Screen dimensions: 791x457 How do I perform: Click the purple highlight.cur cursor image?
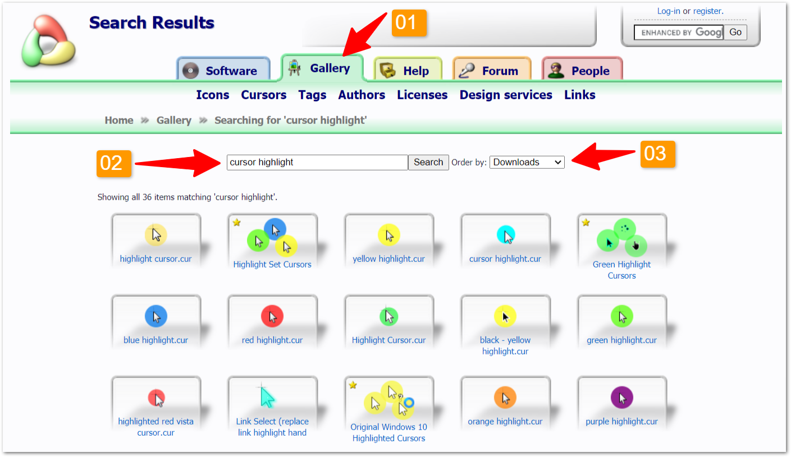tap(622, 398)
